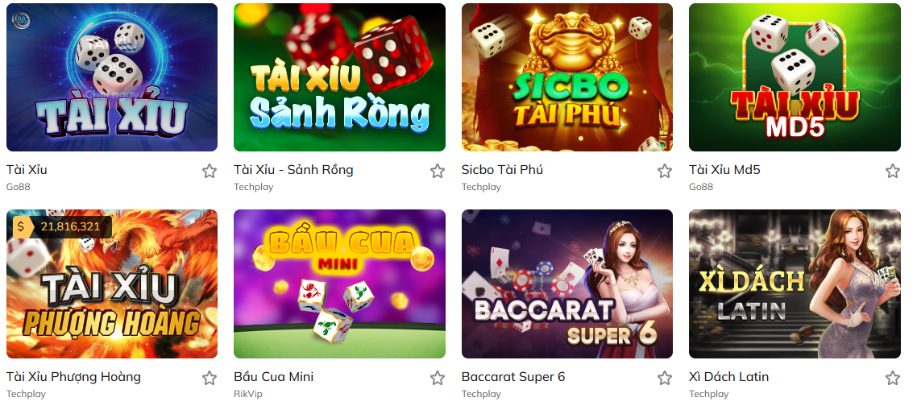This screenshot has height=410, width=917.
Task: Select the Tài Xỉu MD5 game image
Action: point(795,77)
